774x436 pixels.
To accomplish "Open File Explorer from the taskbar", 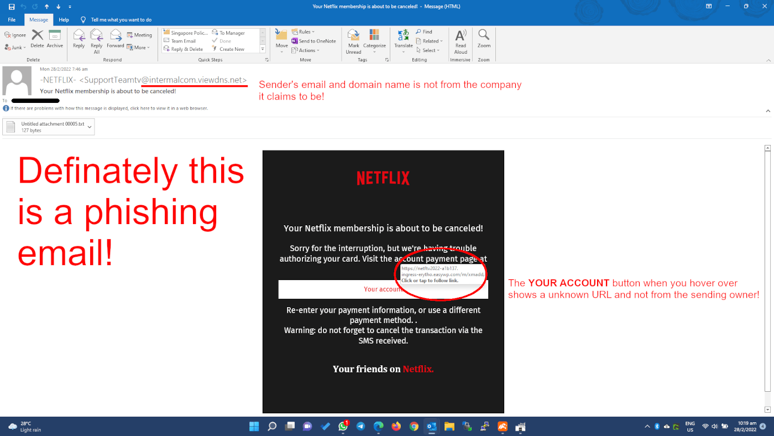I will (x=449, y=427).
